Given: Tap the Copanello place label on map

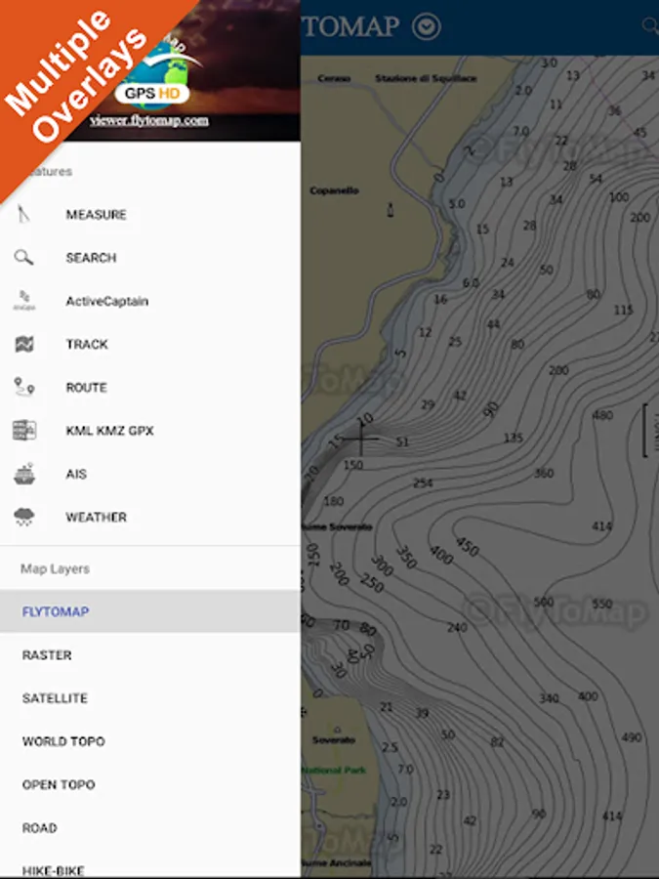Looking at the screenshot, I should click(334, 190).
